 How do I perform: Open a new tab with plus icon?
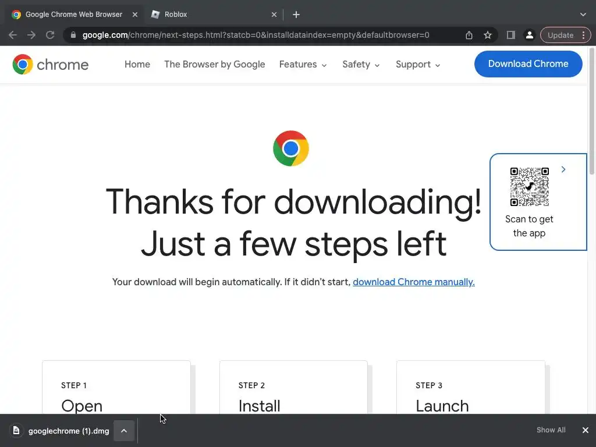pyautogui.click(x=296, y=15)
